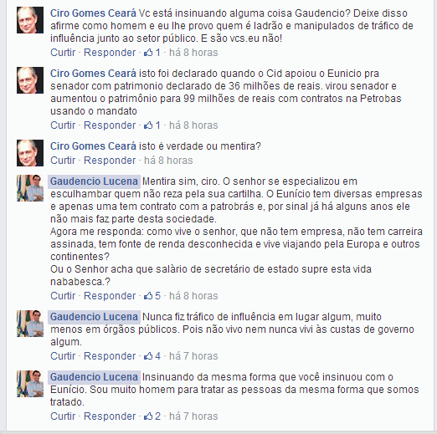Open the avatar on the 'Mentira sim, ciro' comment
This screenshot has width=437, height=434.
(30, 188)
